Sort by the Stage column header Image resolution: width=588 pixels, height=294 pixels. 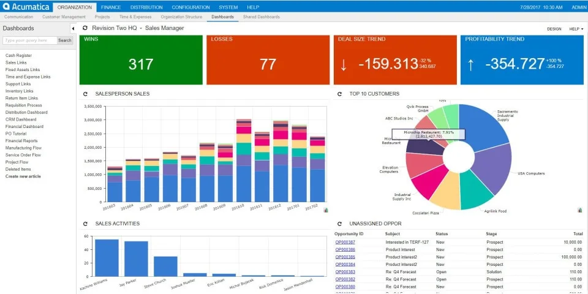(x=491, y=234)
